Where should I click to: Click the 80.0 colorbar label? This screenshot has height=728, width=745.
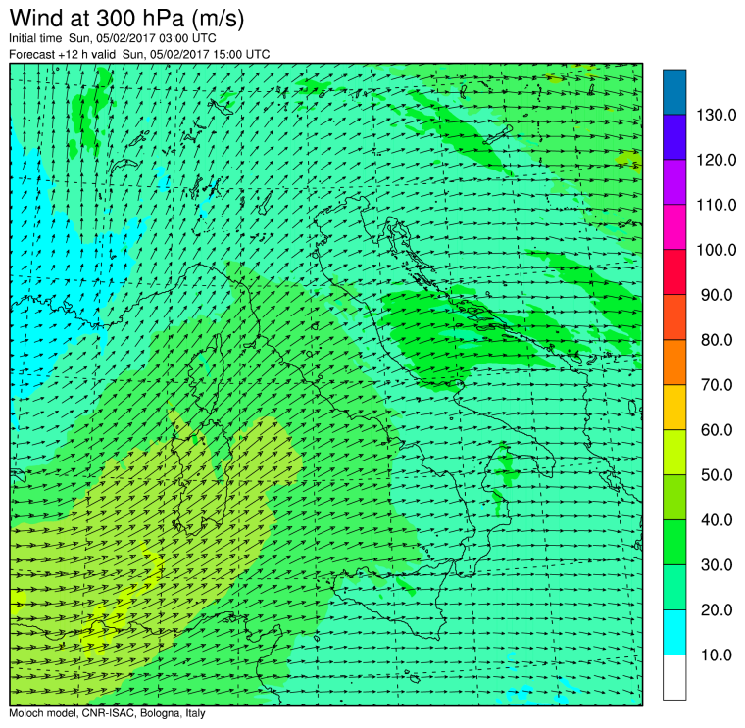click(717, 340)
